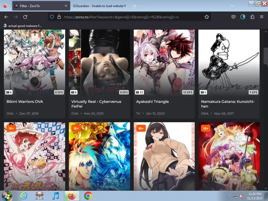Click the red-haired girl checkered poster

[35, 157]
